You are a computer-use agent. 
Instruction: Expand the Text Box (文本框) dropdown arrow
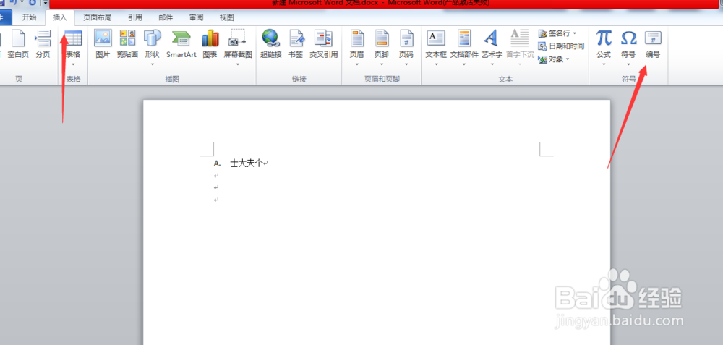click(x=436, y=64)
